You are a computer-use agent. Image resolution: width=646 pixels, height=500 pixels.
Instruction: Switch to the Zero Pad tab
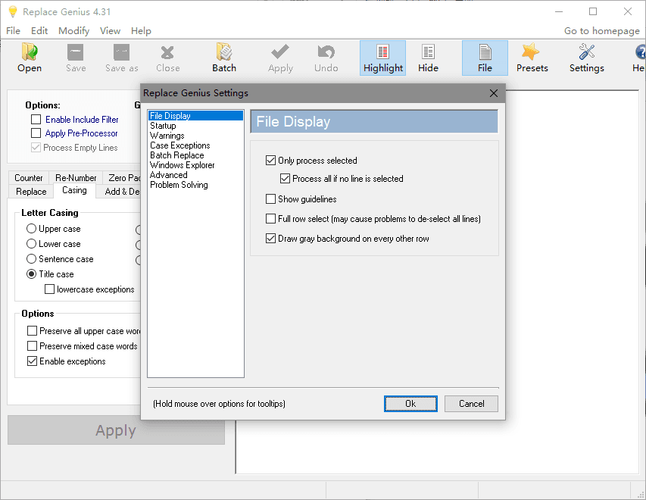click(x=123, y=178)
